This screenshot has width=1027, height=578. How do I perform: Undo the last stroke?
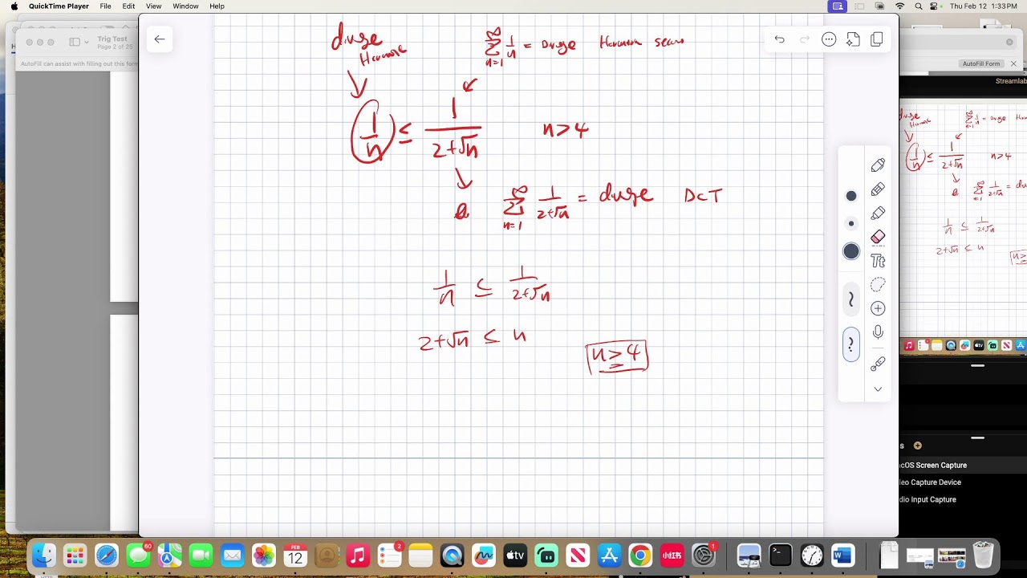779,39
